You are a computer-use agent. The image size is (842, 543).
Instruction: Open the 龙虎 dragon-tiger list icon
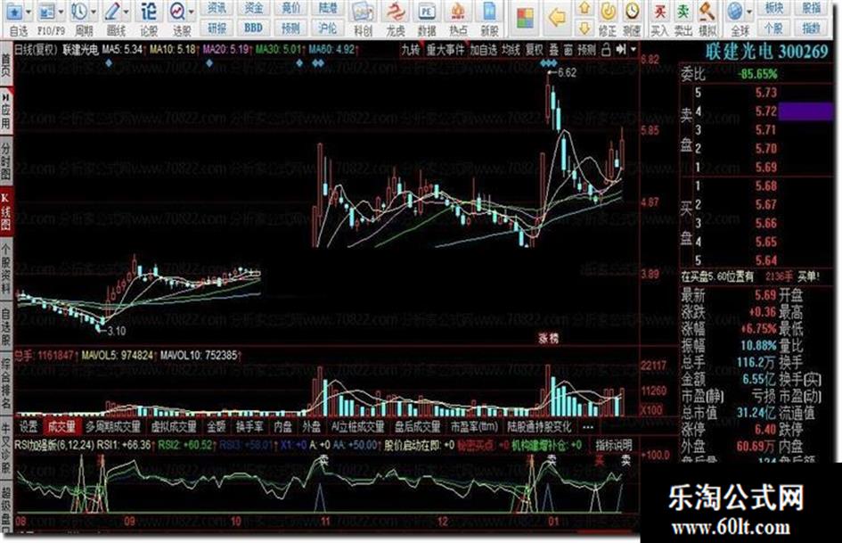(x=396, y=12)
